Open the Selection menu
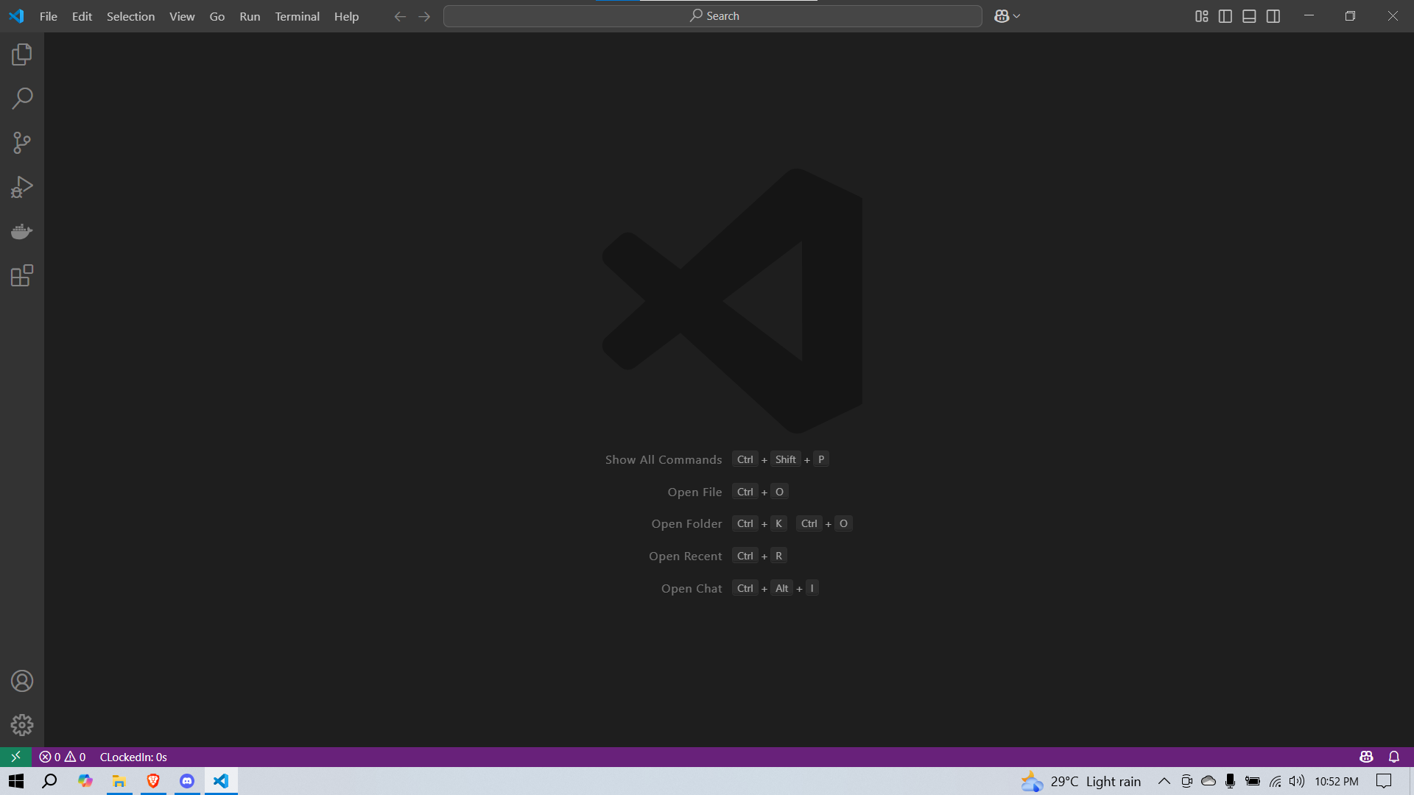Screen dimensions: 1414x795 (x=130, y=16)
